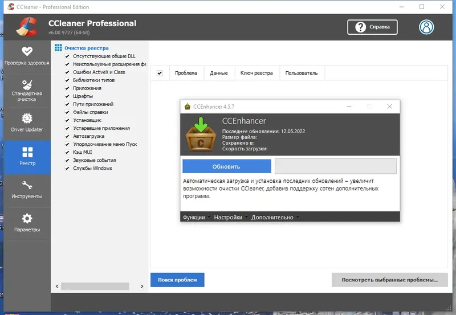456x315 pixels.
Task: Click the 'Последнее обновление: 12.05.2022' text
Action: point(263,131)
